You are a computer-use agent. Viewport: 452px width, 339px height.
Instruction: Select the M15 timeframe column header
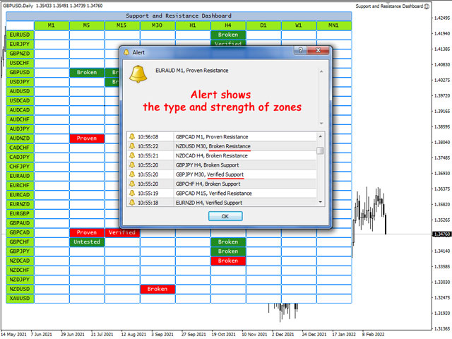(x=122, y=25)
